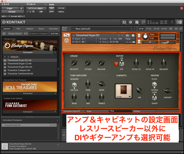The width and height of the screenshot is (184, 154).
Task: Click the Kontakt logo icon
Action: click(x=4, y=22)
